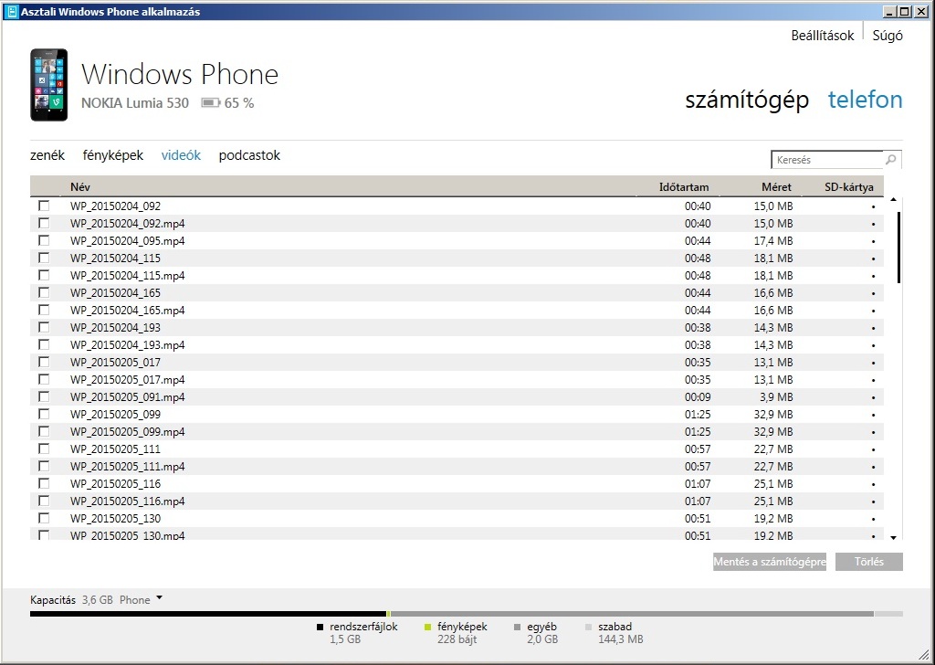Click the NOKIA Lumia 530 label
935x665 pixels.
(135, 103)
